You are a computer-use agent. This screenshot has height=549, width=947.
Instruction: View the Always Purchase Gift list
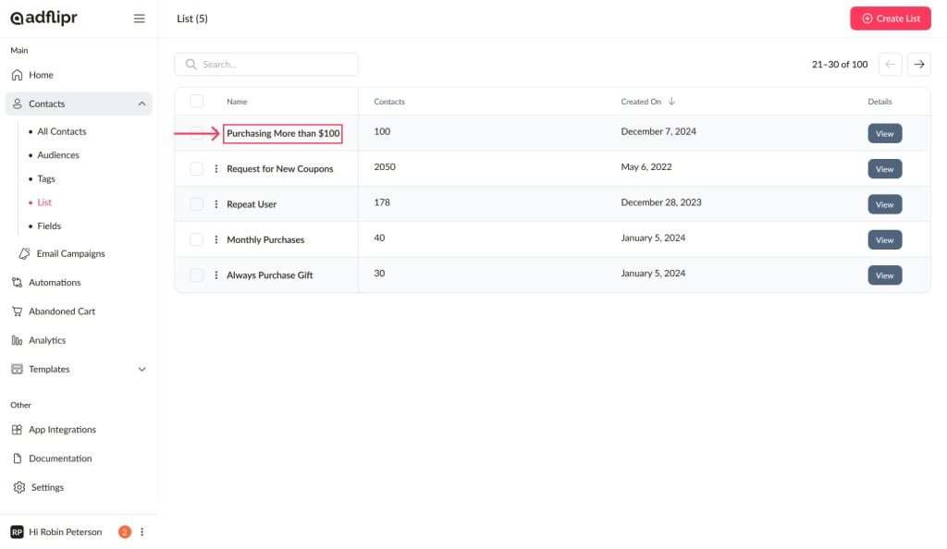tap(884, 275)
